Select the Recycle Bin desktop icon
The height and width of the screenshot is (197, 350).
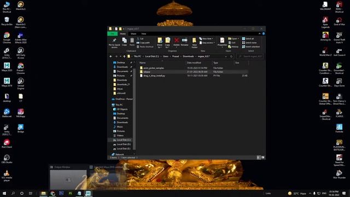(7, 21)
